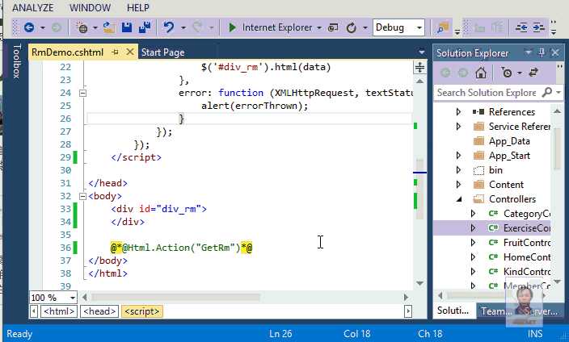Click the grayed Navigate Forward icon
Screen dimensions: 569x342
pos(57,27)
